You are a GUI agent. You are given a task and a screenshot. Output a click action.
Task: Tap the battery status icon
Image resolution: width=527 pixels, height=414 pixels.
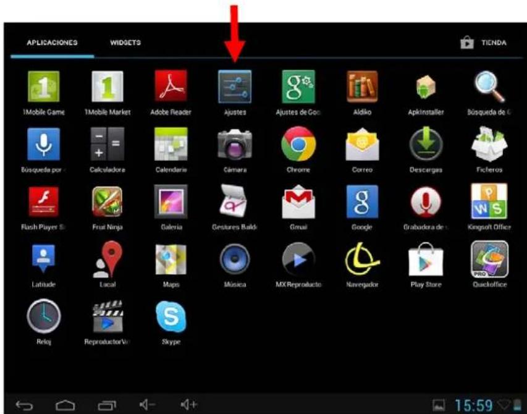click(517, 405)
